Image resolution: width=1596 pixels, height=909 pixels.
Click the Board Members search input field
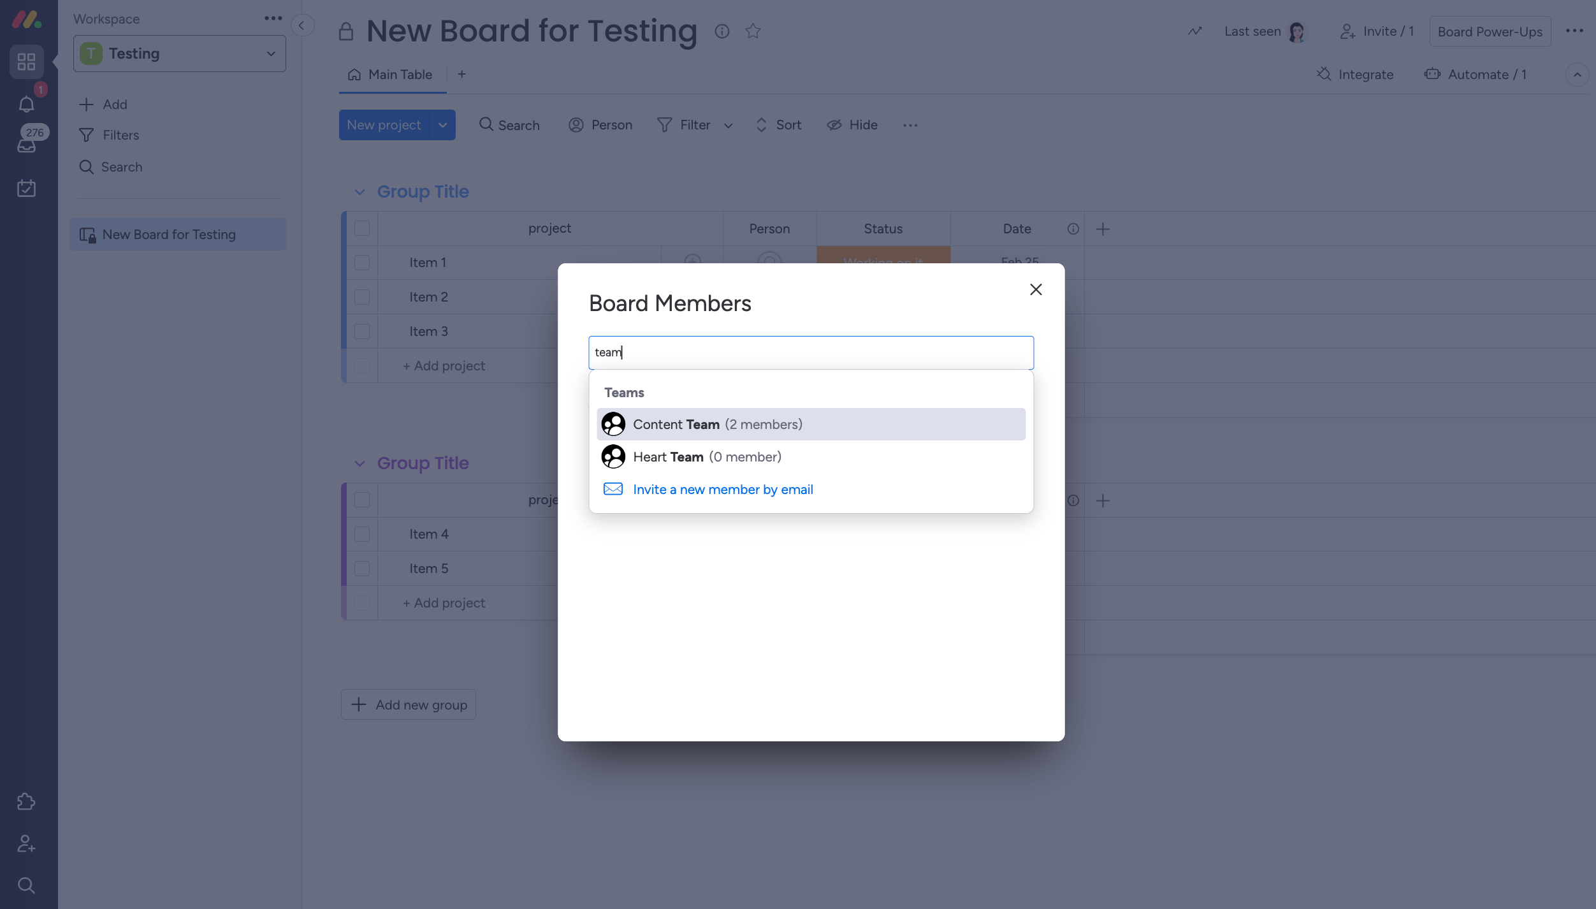(810, 353)
